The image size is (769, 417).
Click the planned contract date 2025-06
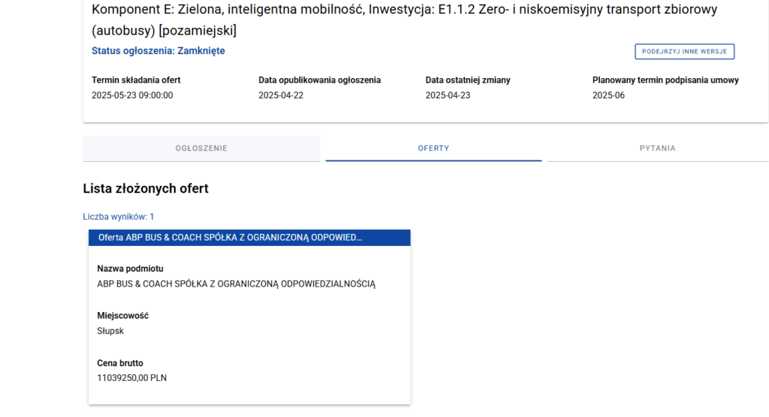pyautogui.click(x=608, y=95)
